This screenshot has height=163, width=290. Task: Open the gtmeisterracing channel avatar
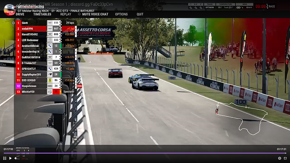10,10
